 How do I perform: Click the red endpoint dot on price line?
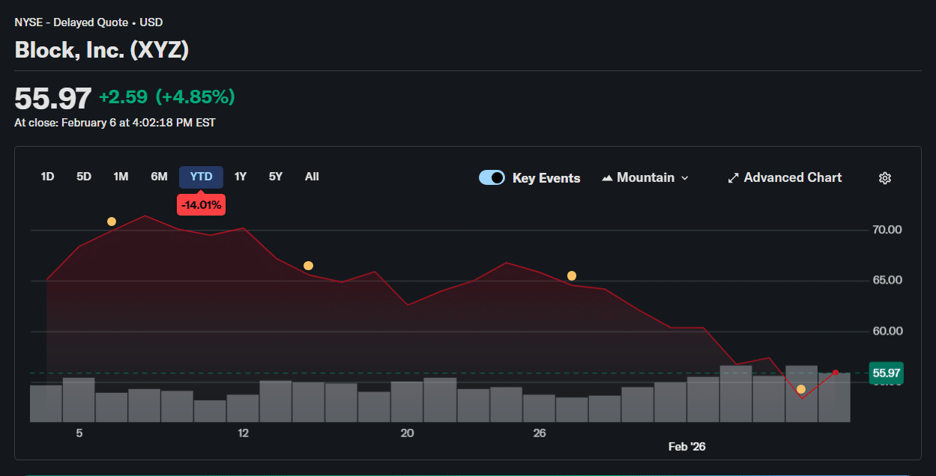click(x=836, y=373)
